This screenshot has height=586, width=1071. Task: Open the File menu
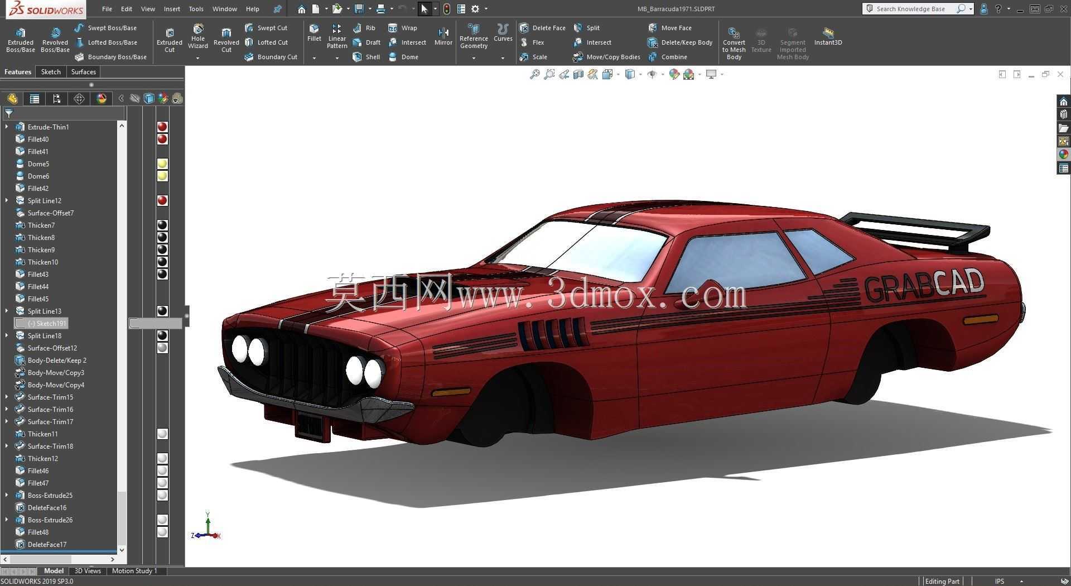[x=107, y=9]
